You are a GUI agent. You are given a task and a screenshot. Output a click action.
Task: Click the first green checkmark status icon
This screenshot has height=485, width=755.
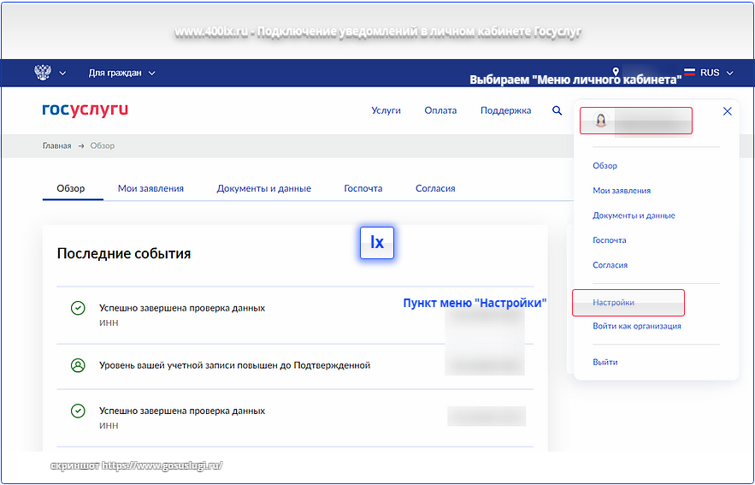coord(78,308)
